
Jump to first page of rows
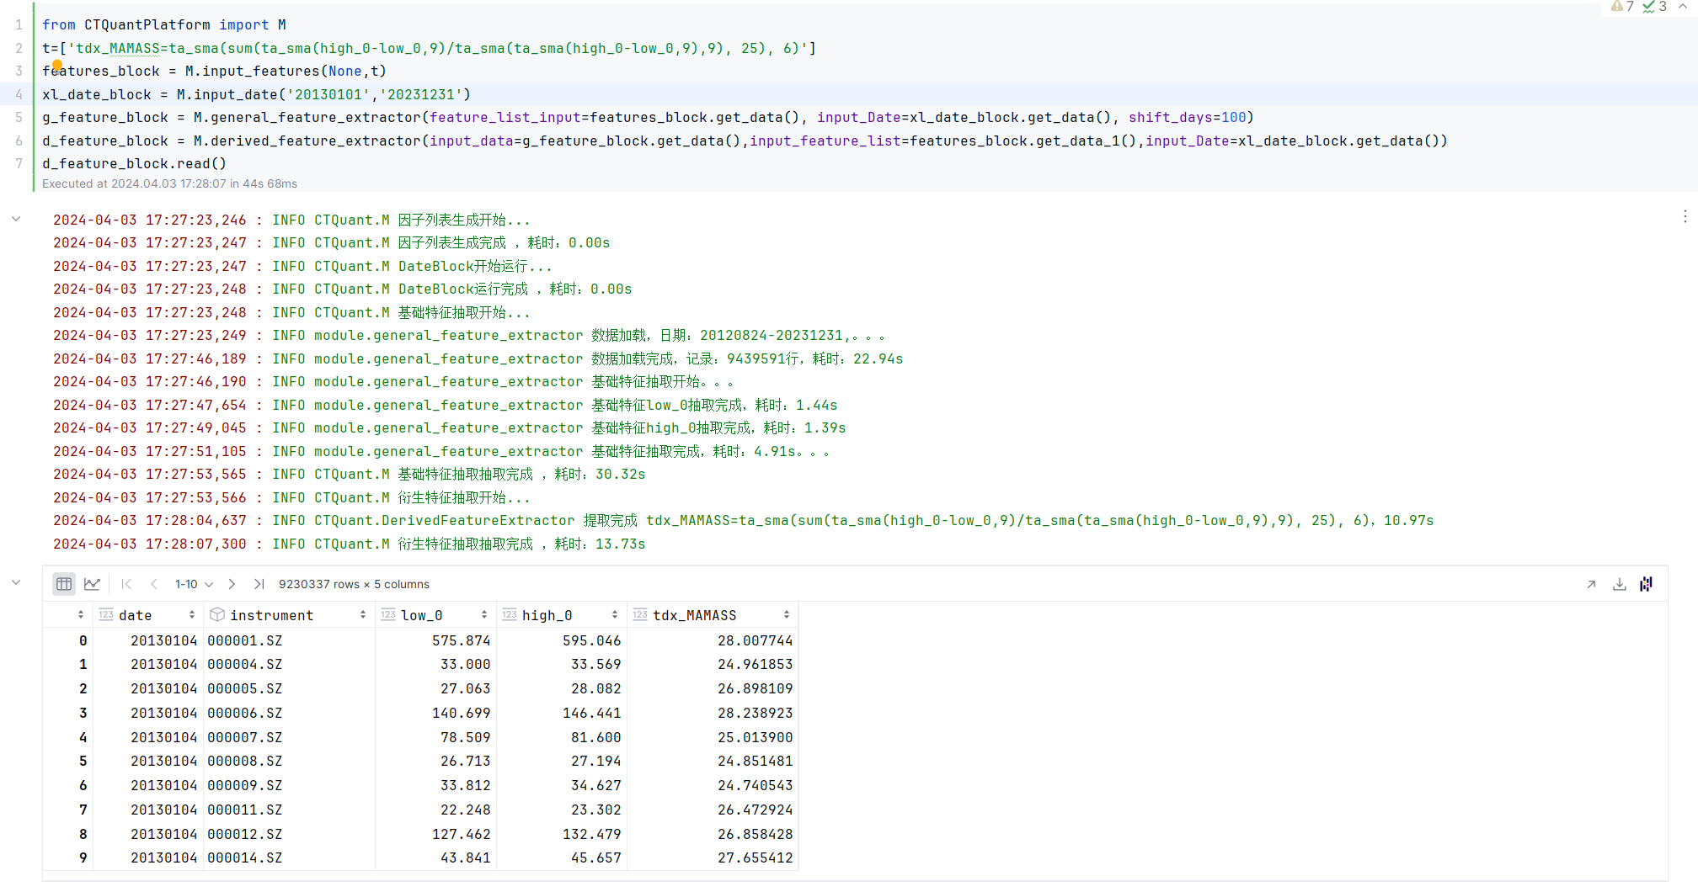click(x=126, y=584)
